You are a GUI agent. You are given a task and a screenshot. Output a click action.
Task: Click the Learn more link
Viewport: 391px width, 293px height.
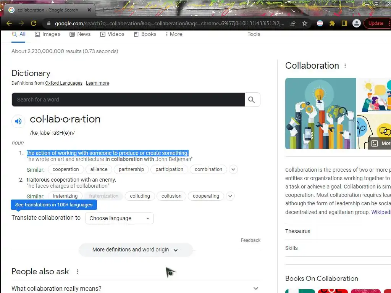point(97,83)
